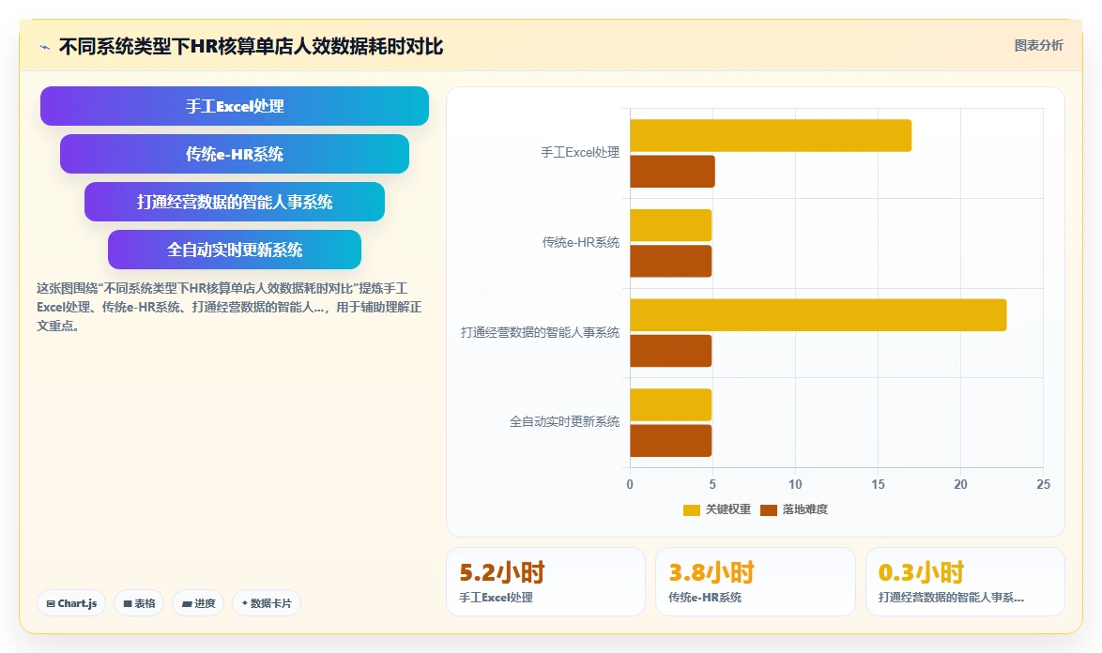Open the 5.2小时 手工Excel处理 data card

pos(545,582)
